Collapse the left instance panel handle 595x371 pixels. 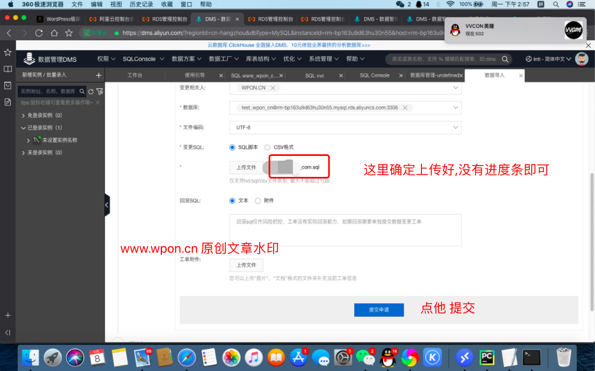107,205
